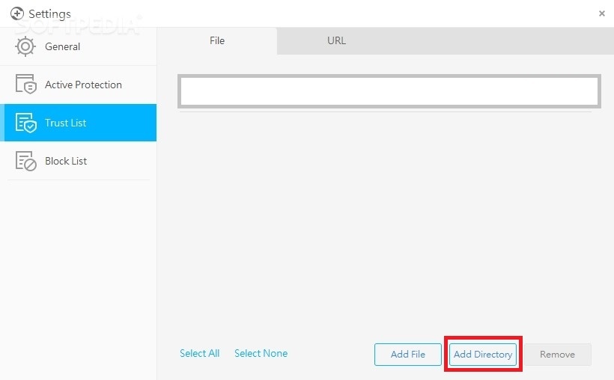The width and height of the screenshot is (614, 380).
Task: Click the Select None link
Action: tap(261, 353)
